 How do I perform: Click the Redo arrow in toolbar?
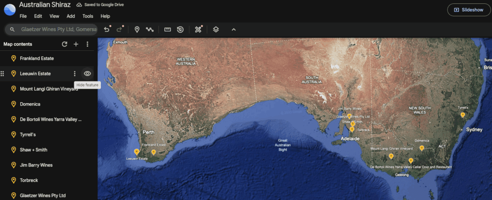(119, 29)
